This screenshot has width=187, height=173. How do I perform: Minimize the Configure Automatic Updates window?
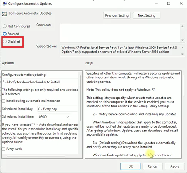(x=156, y=3)
